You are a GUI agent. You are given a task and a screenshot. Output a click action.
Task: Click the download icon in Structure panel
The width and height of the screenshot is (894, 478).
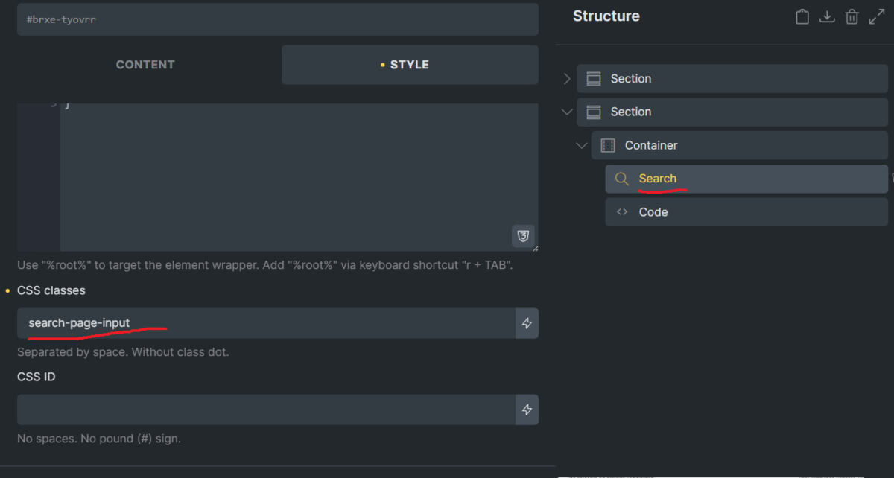(x=827, y=16)
